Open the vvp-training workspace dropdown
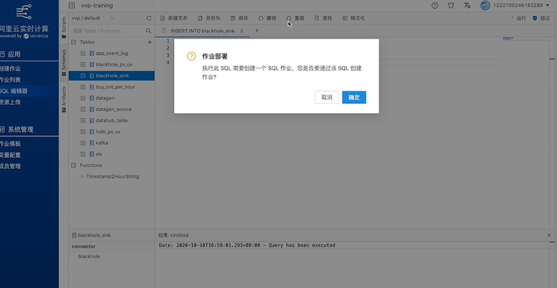The image size is (557, 288). point(117,5)
